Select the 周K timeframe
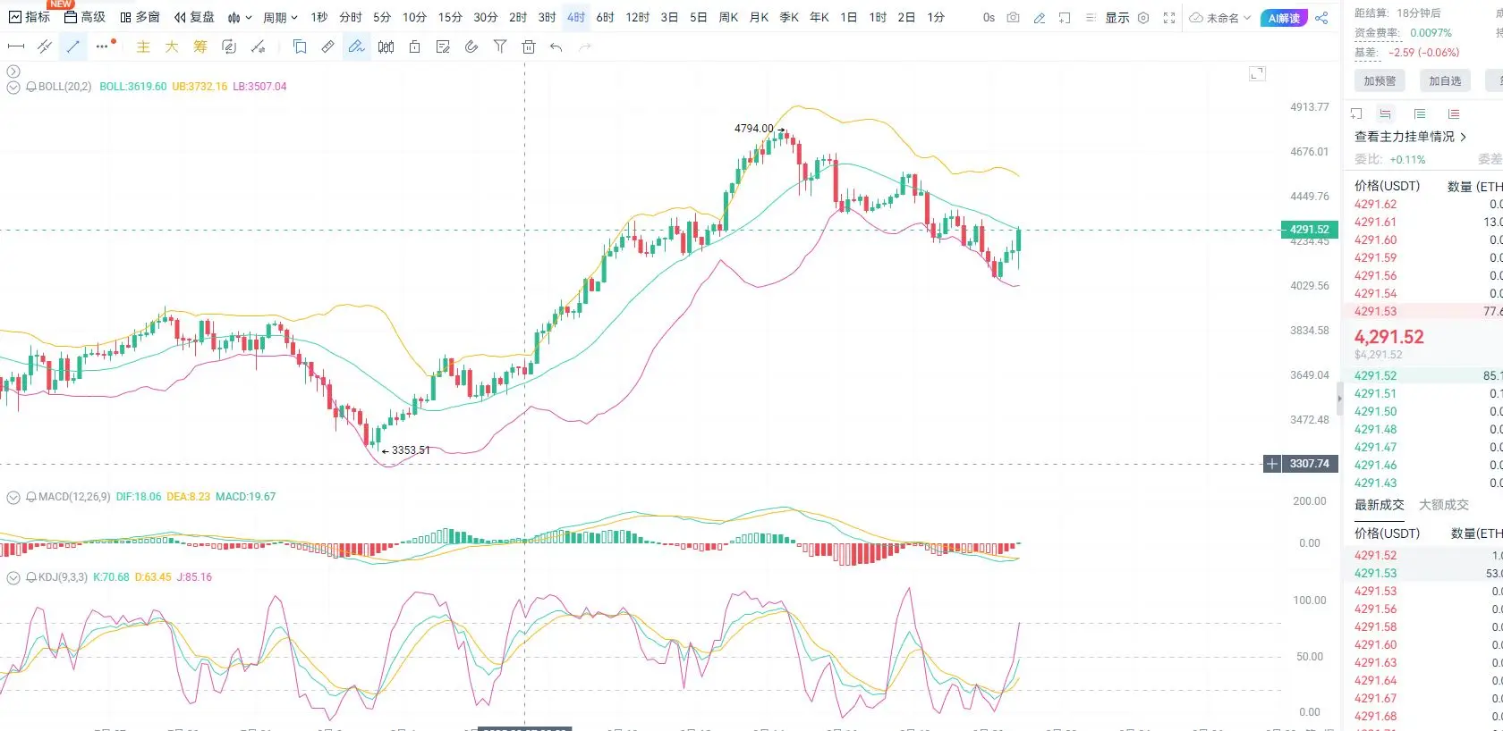 click(729, 17)
